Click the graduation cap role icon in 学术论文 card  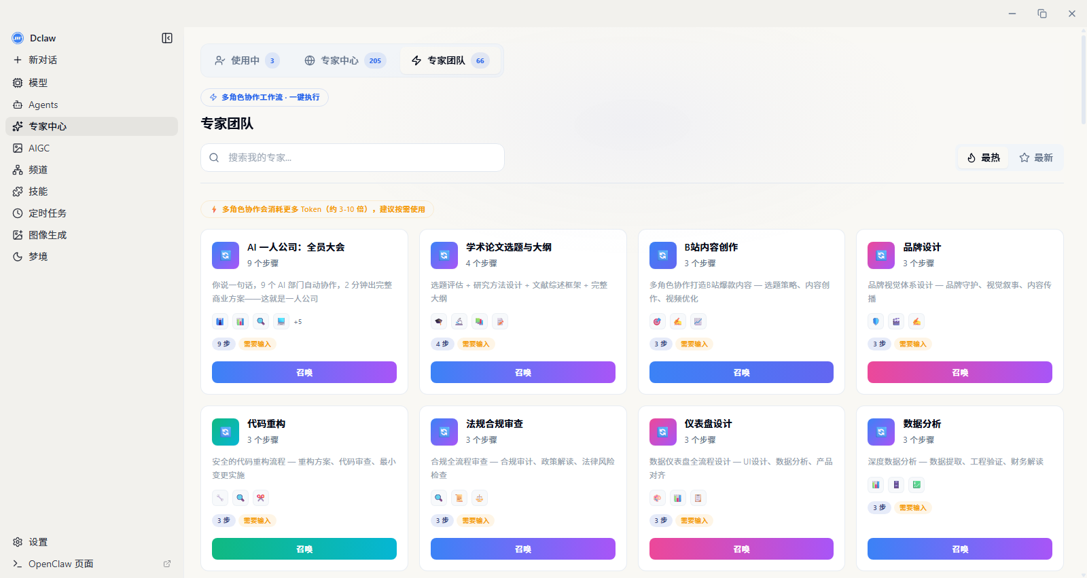pos(439,322)
